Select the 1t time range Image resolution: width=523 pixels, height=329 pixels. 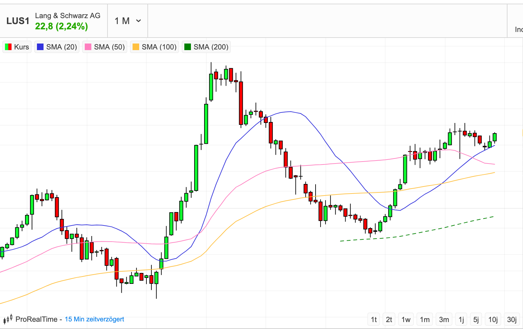click(x=374, y=319)
